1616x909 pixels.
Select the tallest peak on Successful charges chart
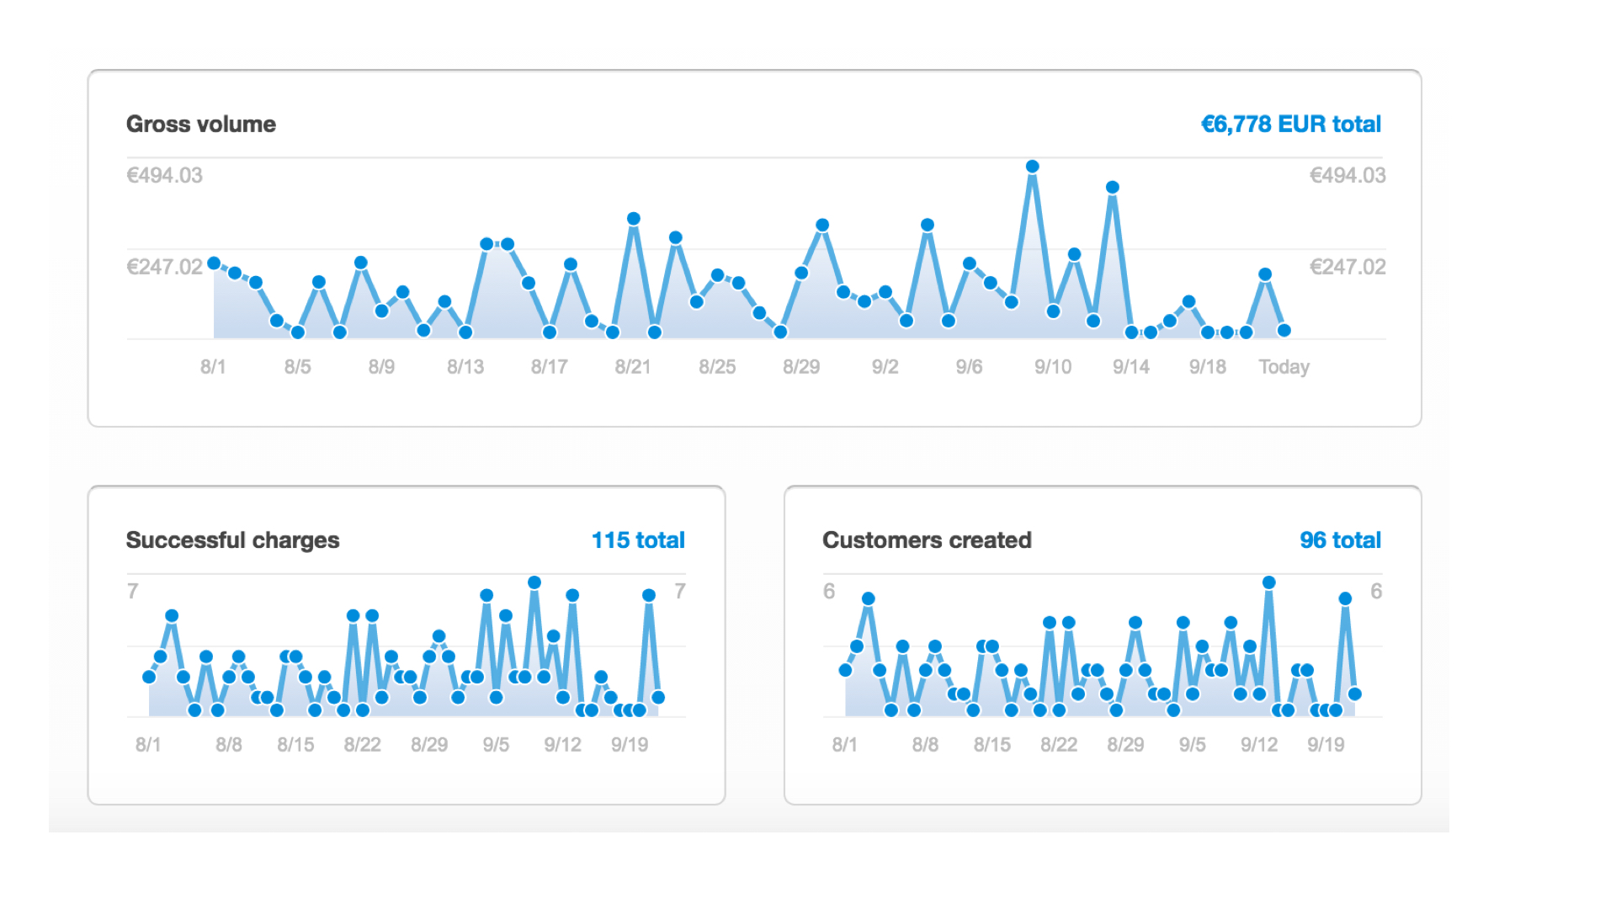[536, 580]
